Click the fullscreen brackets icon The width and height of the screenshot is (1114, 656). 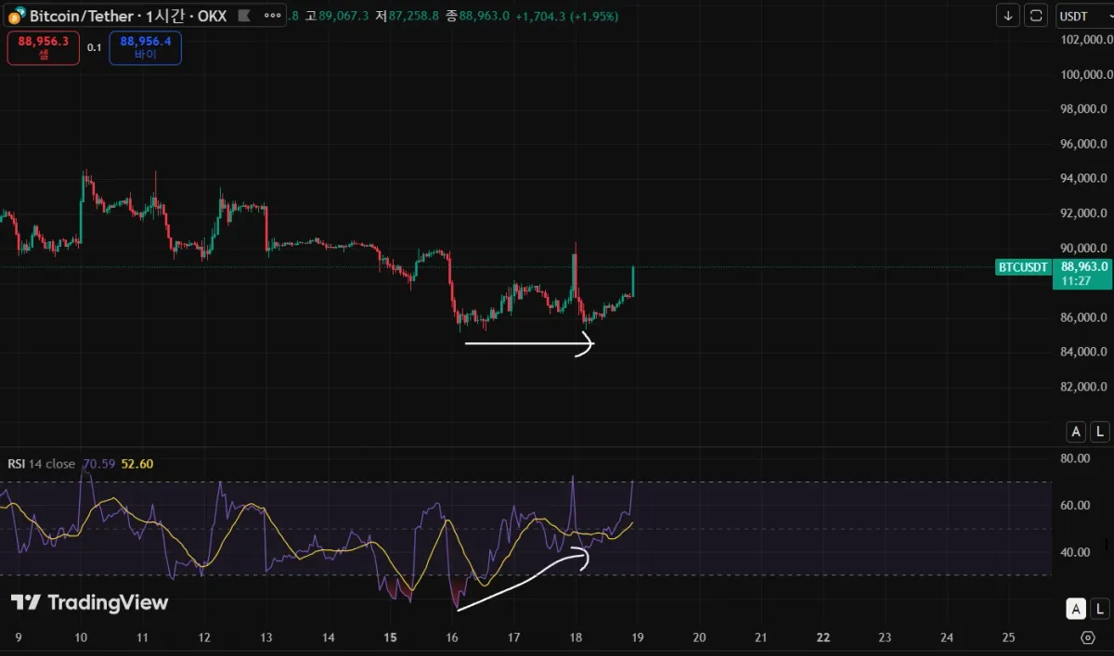tap(1036, 16)
